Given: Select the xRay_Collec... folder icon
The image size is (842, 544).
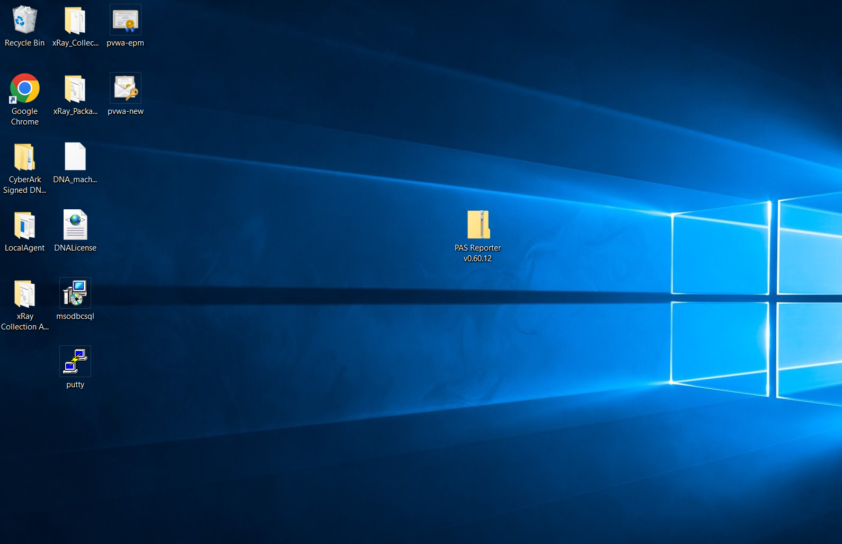Looking at the screenshot, I should 75,20.
